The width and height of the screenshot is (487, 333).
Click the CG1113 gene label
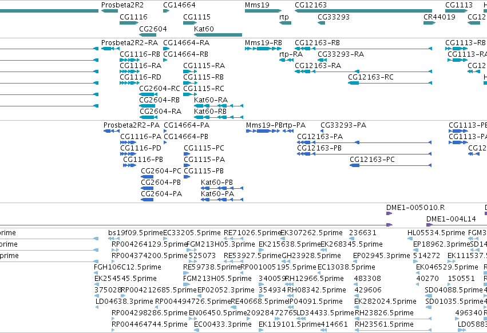(459, 5)
